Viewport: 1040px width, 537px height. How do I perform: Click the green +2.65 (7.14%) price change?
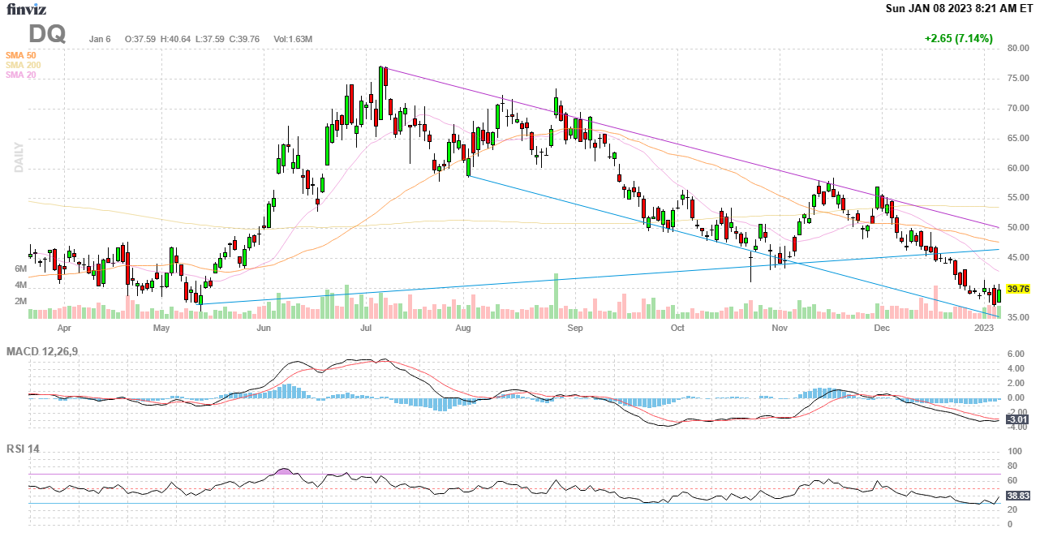(958, 38)
